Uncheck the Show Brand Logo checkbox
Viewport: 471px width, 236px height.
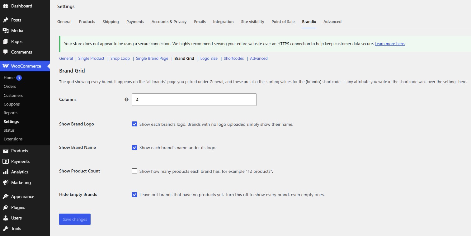[134, 124]
